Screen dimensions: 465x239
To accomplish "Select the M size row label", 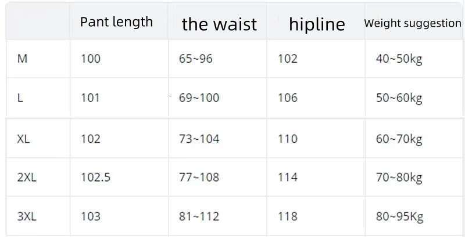I will (22, 59).
